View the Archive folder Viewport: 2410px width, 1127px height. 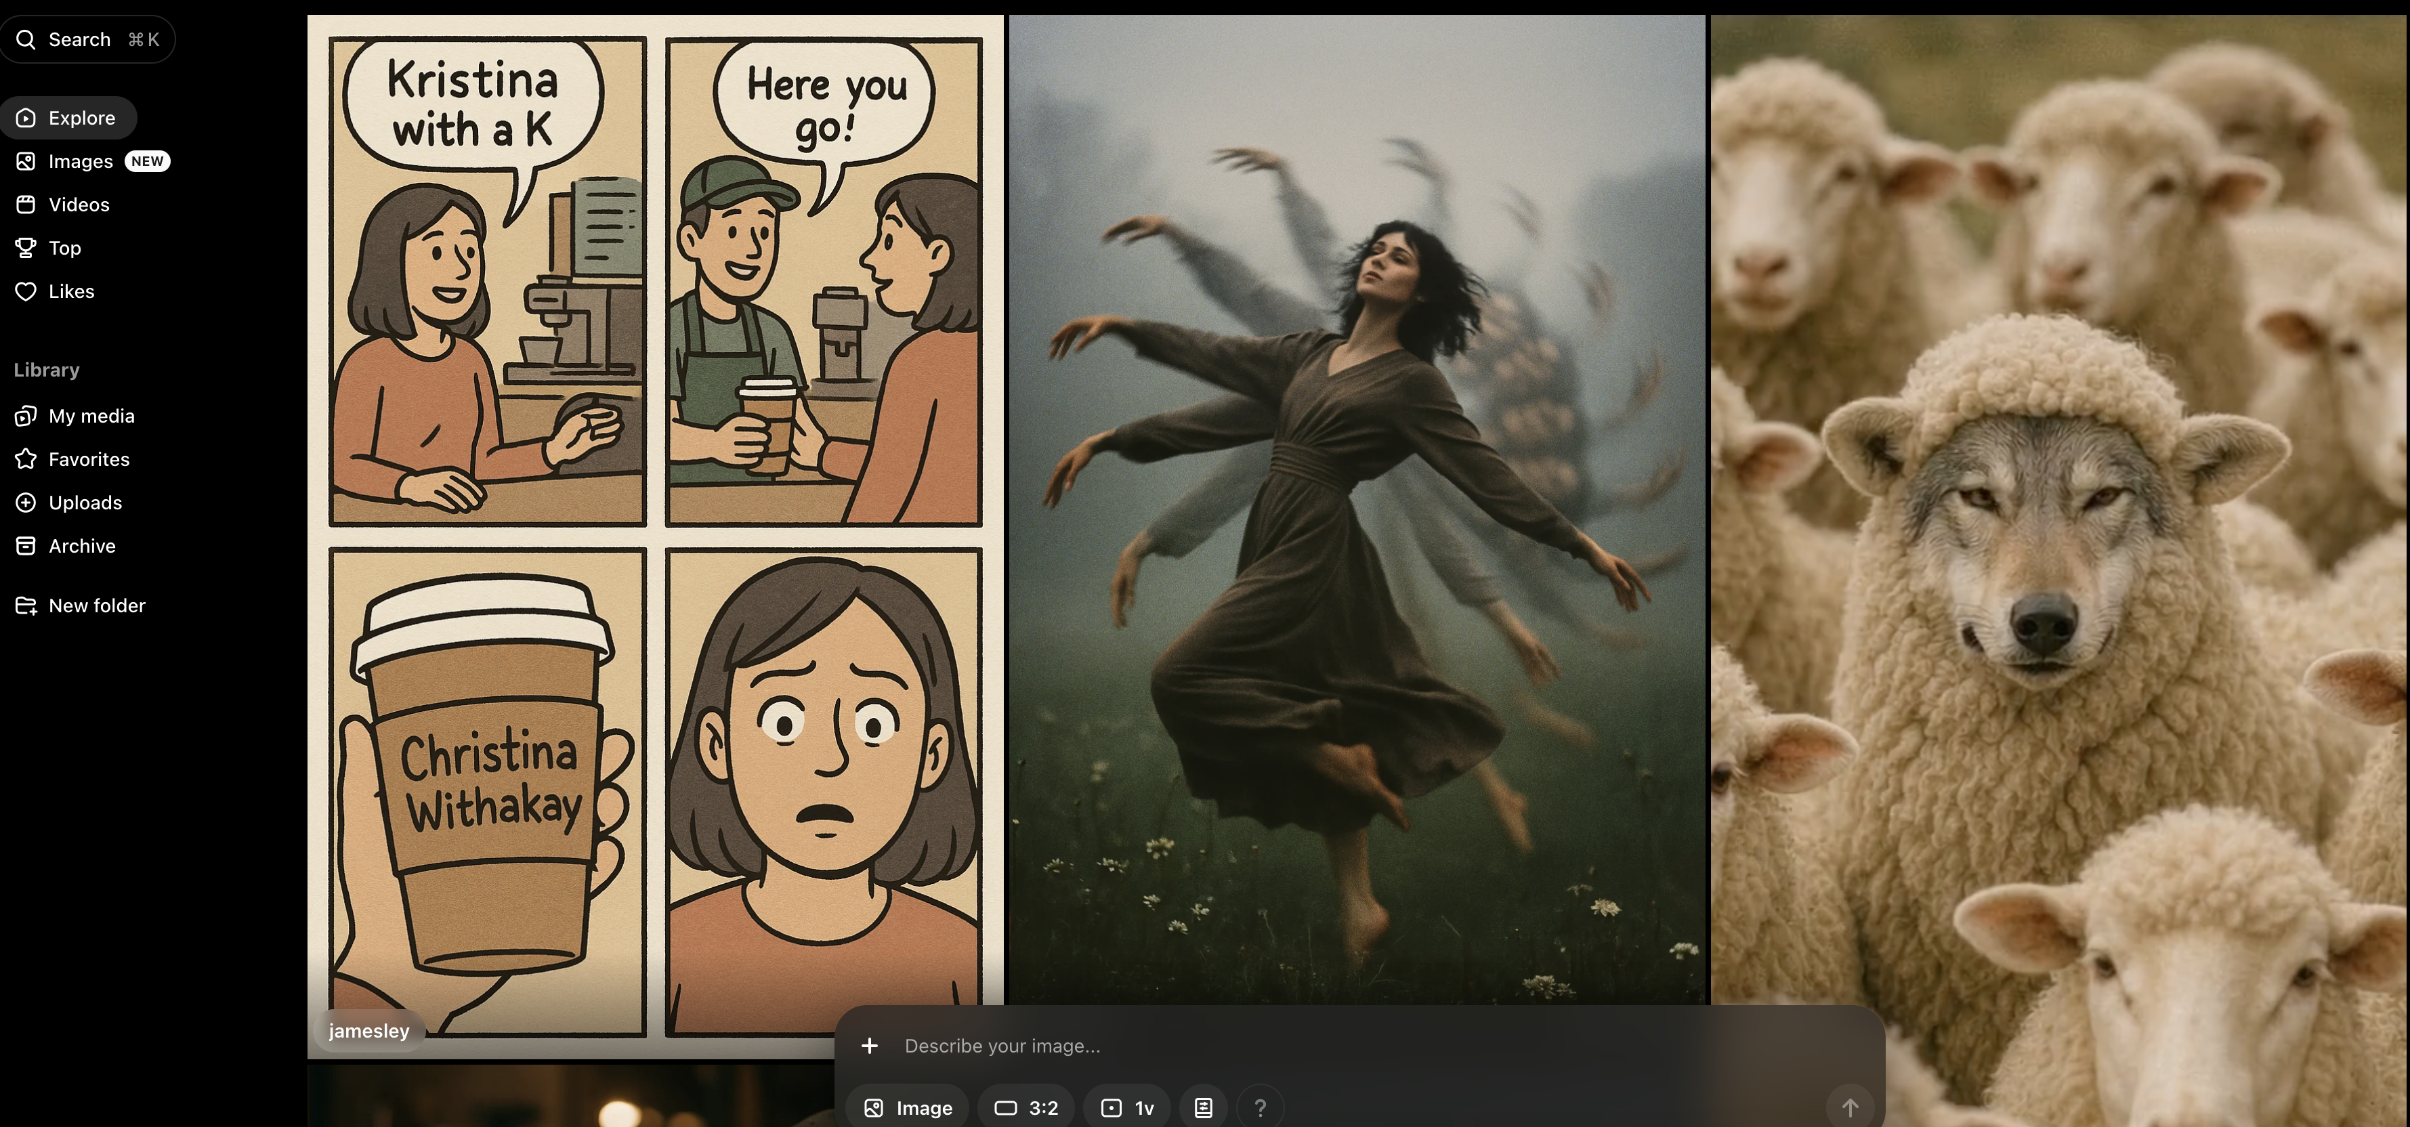coord(81,546)
